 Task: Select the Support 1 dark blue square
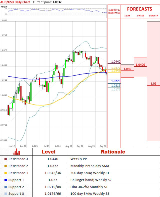pos(6,180)
